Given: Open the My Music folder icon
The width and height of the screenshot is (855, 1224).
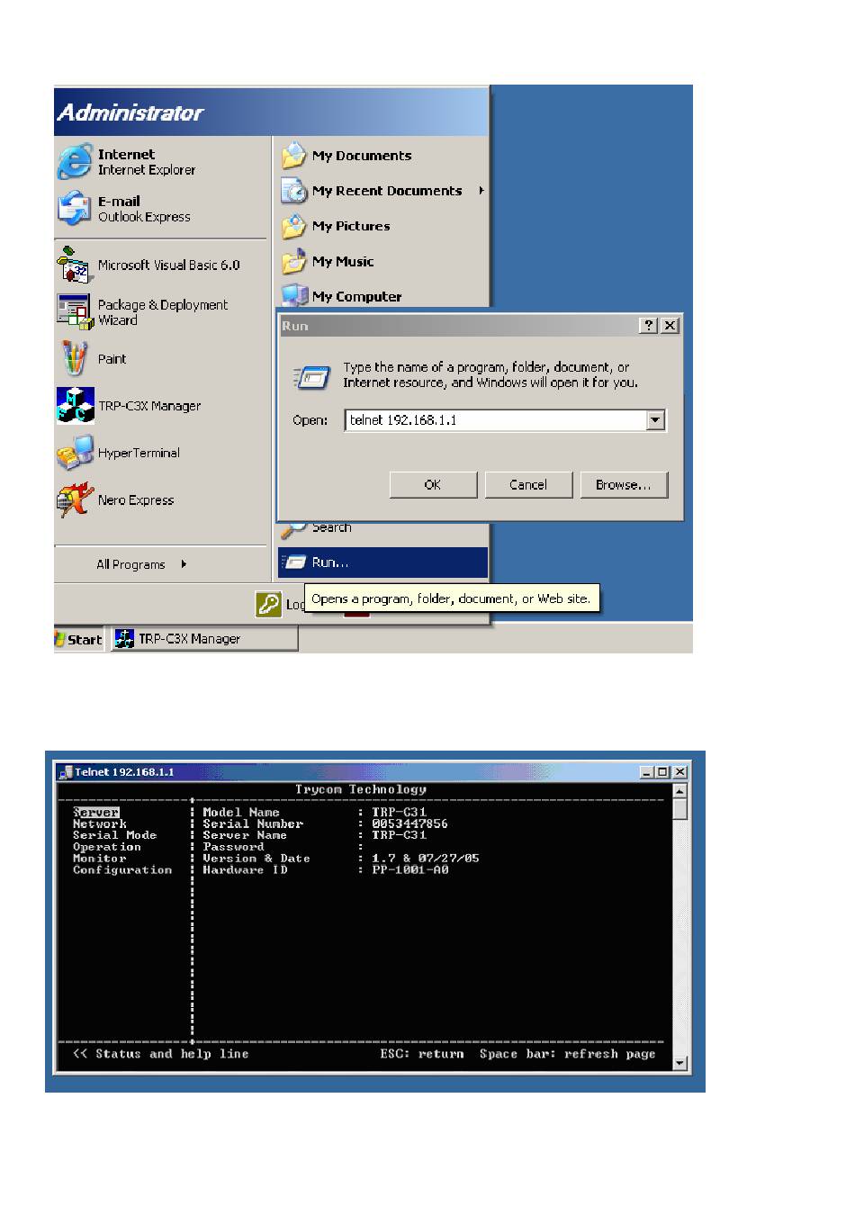Looking at the screenshot, I should coord(293,262).
